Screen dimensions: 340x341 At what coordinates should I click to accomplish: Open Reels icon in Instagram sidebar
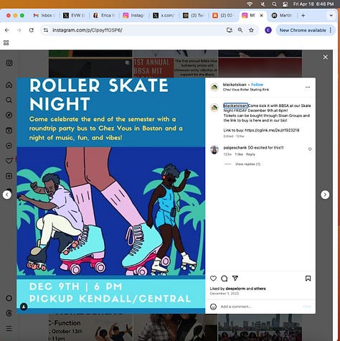tap(9, 131)
